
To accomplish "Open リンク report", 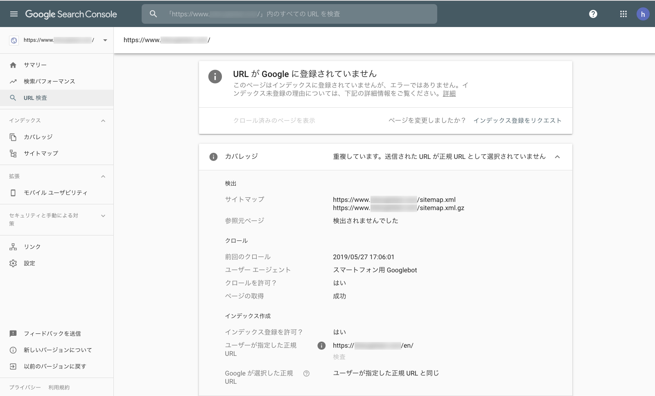I will click(56, 247).
